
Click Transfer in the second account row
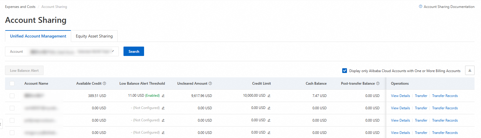click(x=421, y=108)
